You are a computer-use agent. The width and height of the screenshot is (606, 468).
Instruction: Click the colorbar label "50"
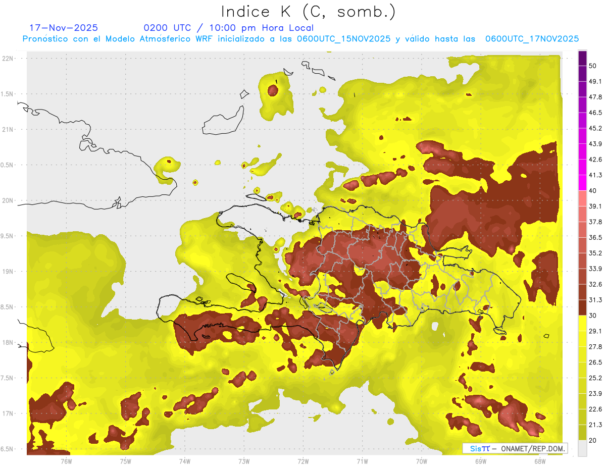coord(593,66)
